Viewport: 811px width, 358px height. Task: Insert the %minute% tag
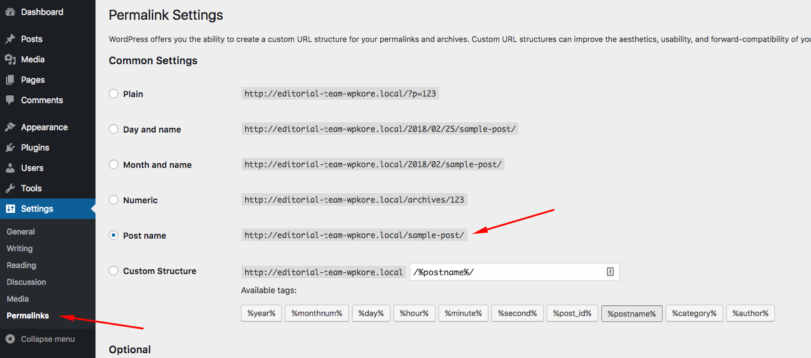463,313
